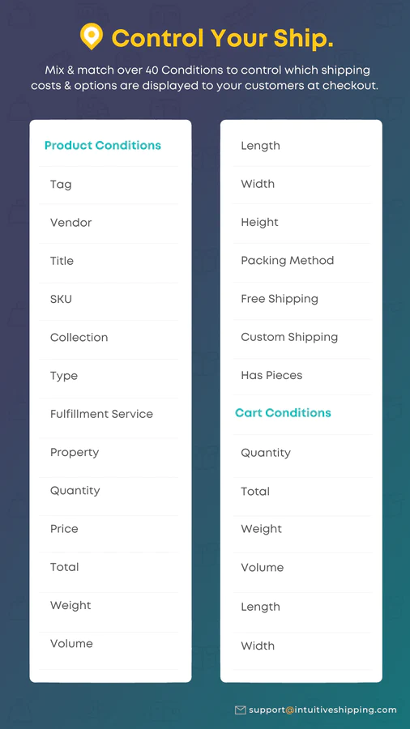Image resolution: width=410 pixels, height=729 pixels.
Task: Select the Packing Method condition
Action: [x=301, y=260]
